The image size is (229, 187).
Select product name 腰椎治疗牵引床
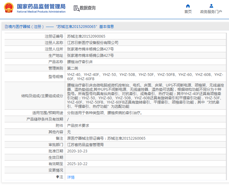[x=80, y=62]
